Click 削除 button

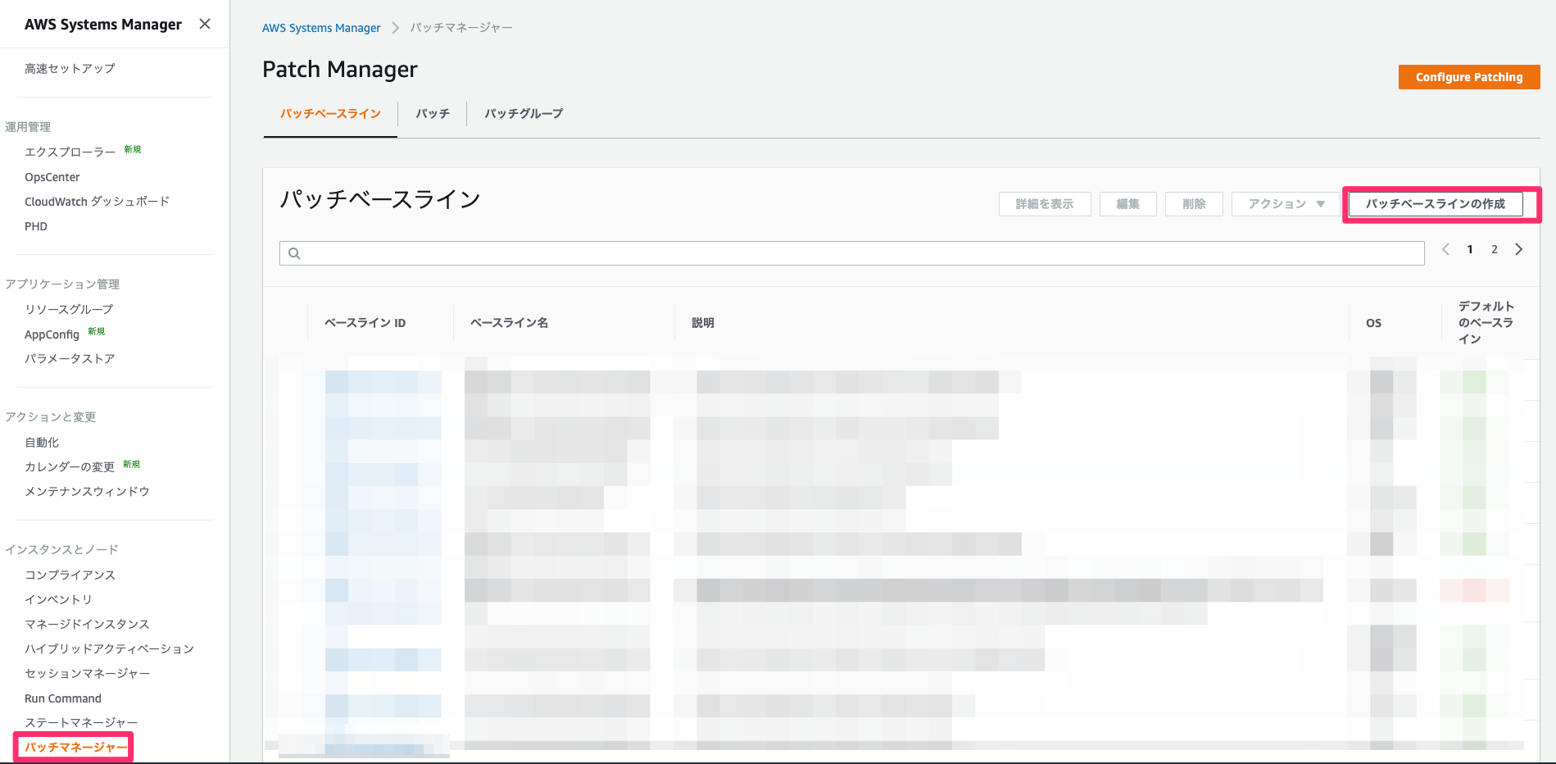(1194, 204)
